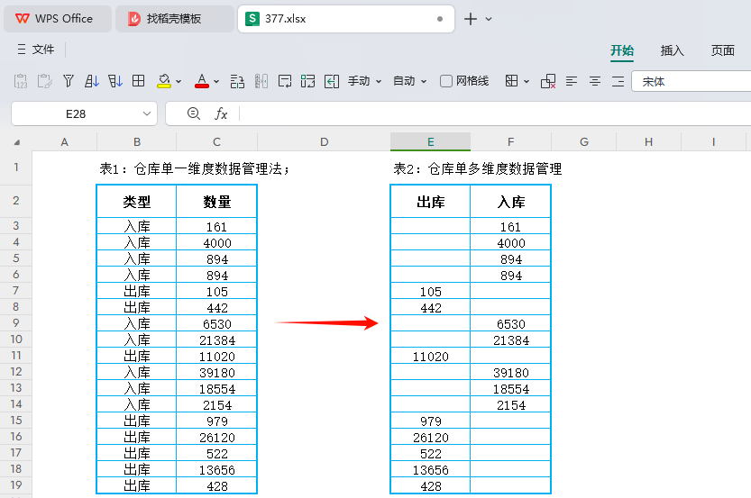Click the Name Box showing E28

(x=76, y=113)
